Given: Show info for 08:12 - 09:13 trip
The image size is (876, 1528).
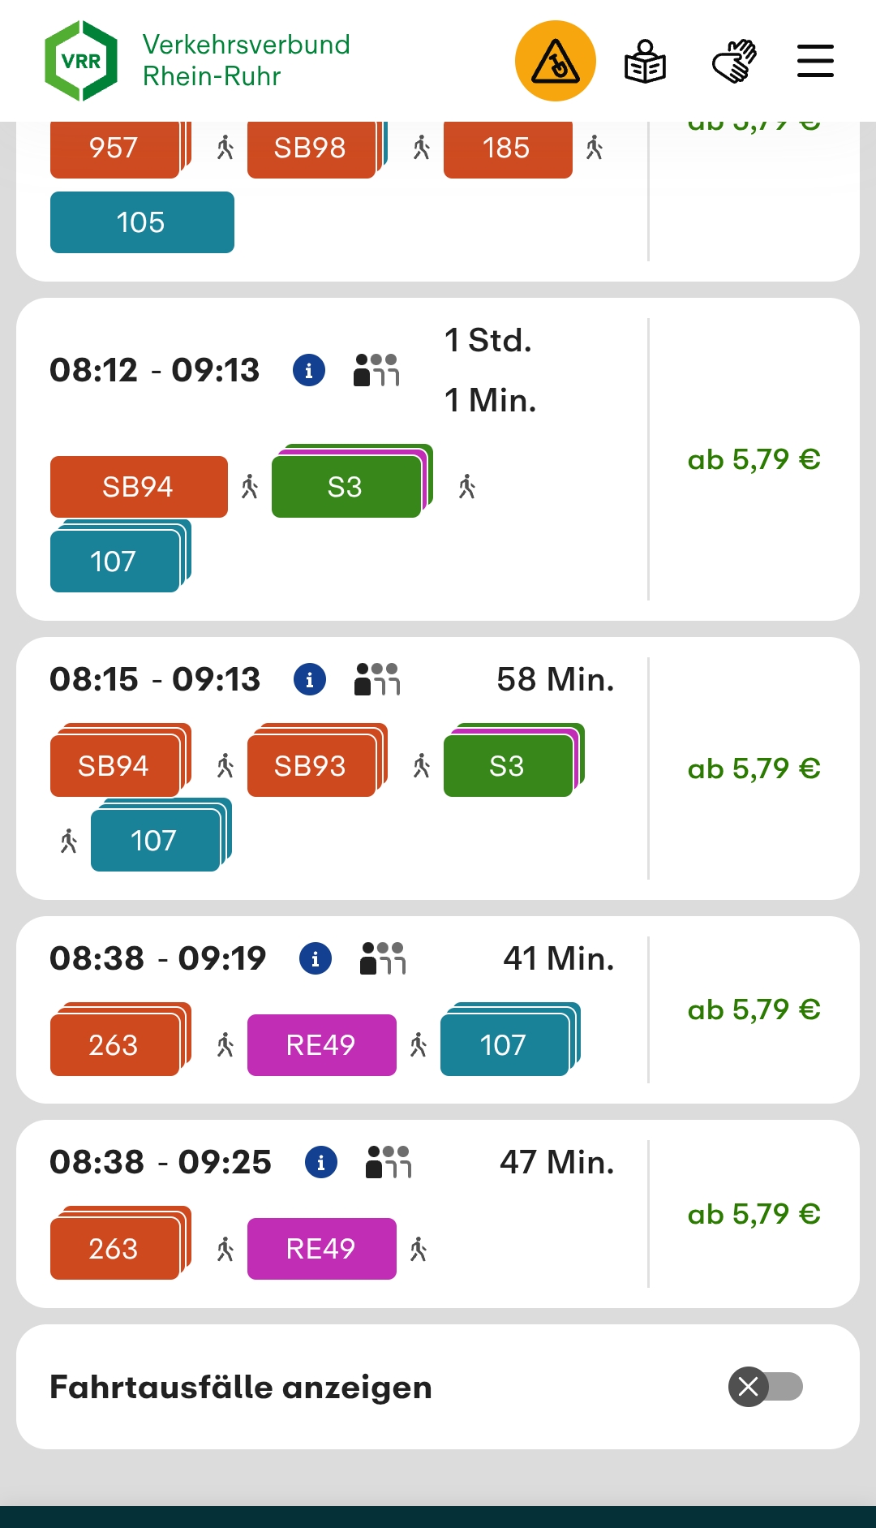Looking at the screenshot, I should pos(309,371).
